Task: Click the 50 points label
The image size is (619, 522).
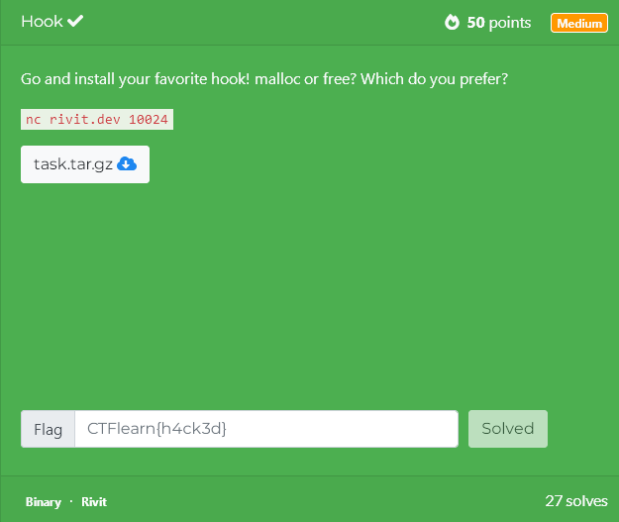Action: 499,23
